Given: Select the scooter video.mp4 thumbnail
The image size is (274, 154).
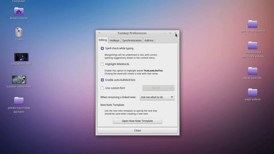Looking at the screenshot, I should (19, 80).
